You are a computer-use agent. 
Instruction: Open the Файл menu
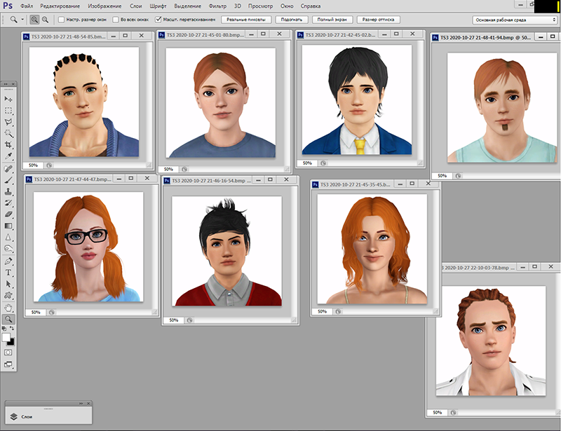[x=27, y=6]
